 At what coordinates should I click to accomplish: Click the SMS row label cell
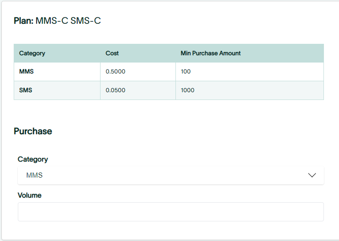click(57, 90)
